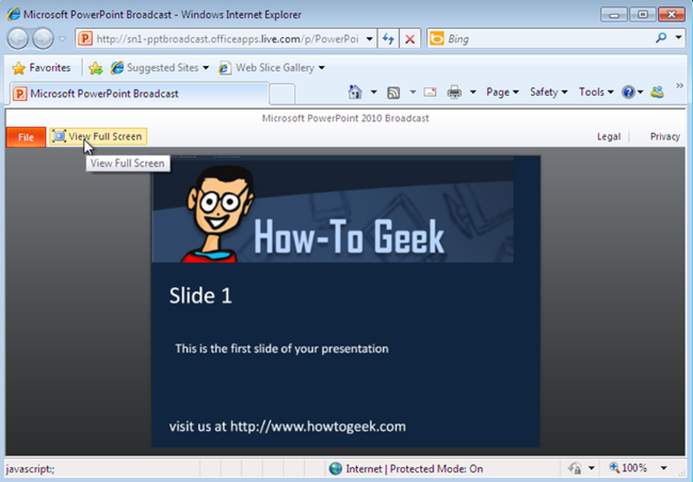Image resolution: width=693 pixels, height=482 pixels.
Task: Expand the address bar autocomplete dropdown
Action: tap(369, 39)
